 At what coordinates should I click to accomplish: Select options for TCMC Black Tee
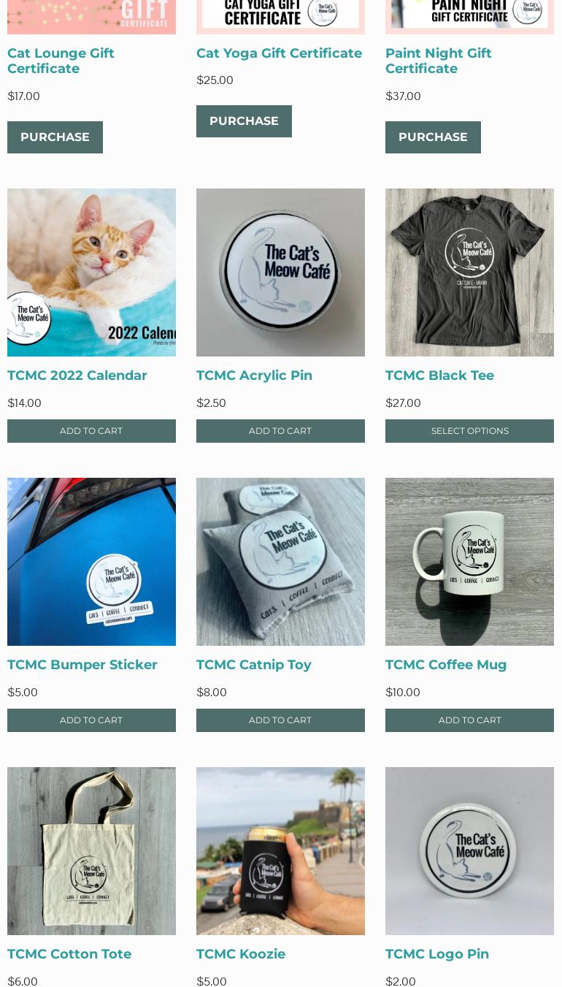[x=469, y=431]
